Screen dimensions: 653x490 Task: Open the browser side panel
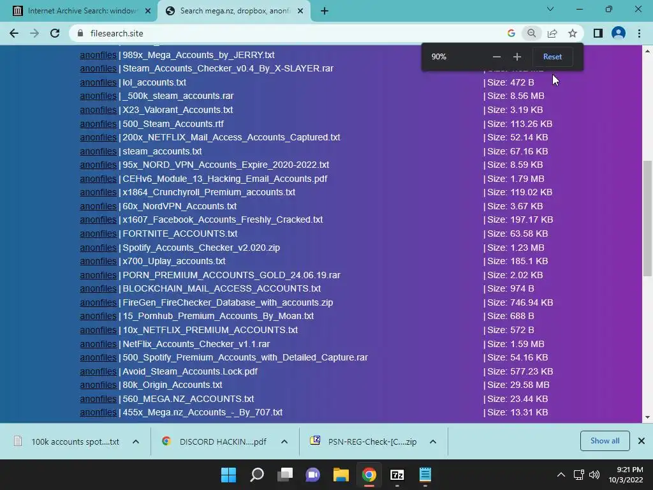tap(598, 33)
